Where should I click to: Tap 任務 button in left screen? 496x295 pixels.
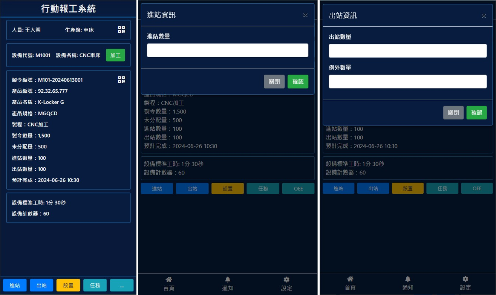pos(95,286)
